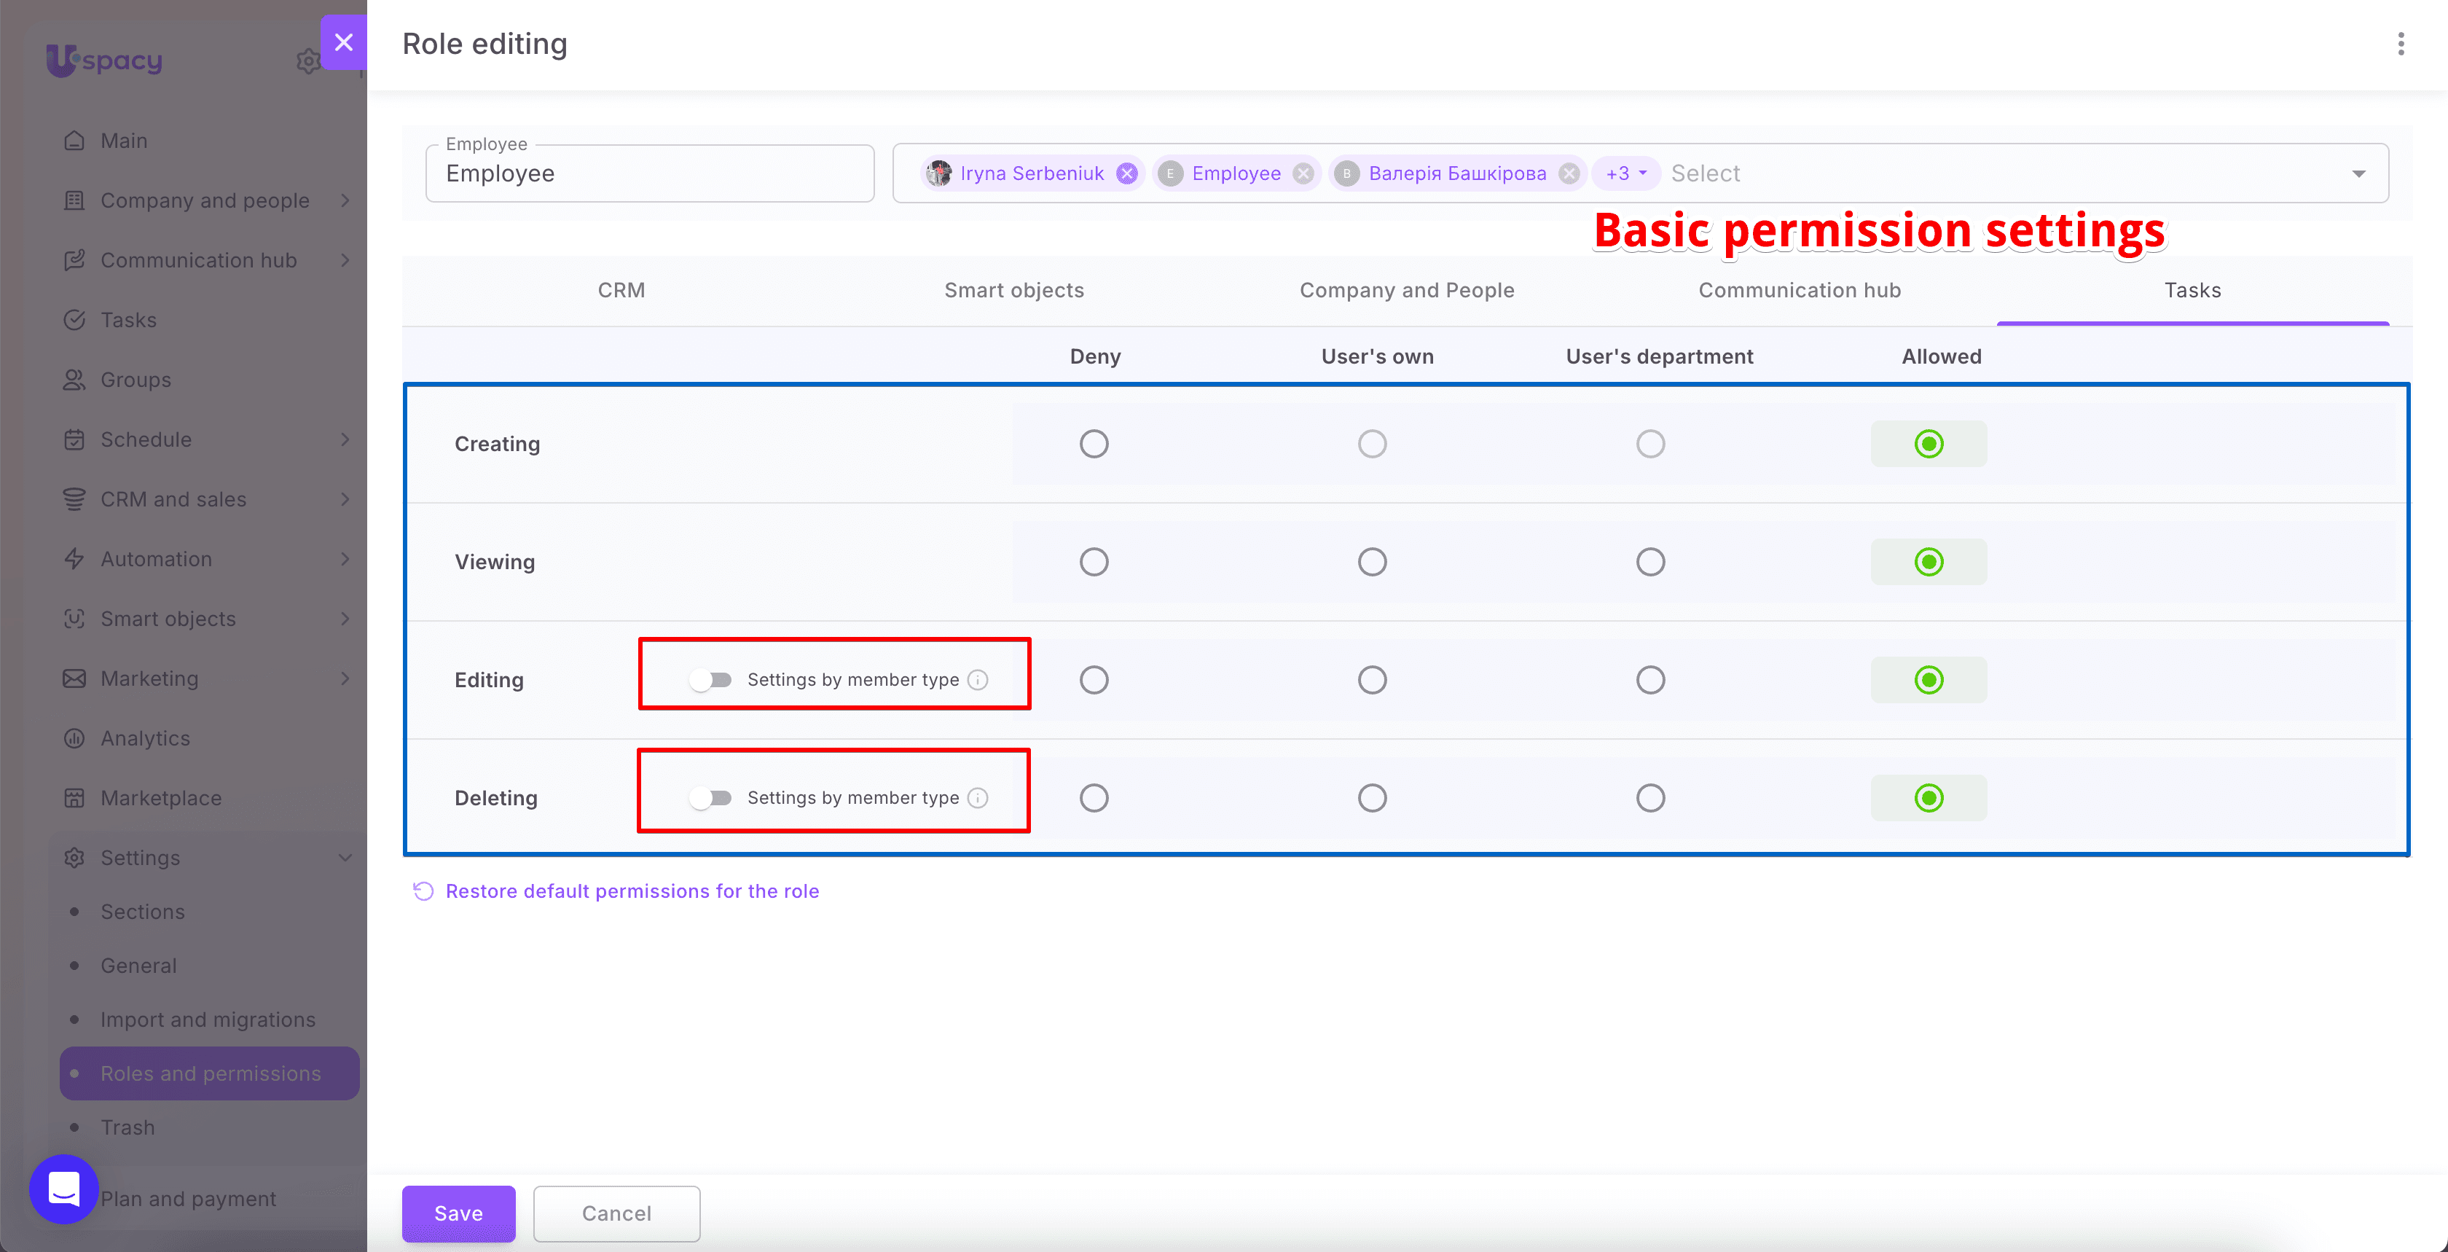Image resolution: width=2448 pixels, height=1252 pixels.
Task: Click the Tasks checkmark icon in sidebar
Action: [x=74, y=319]
